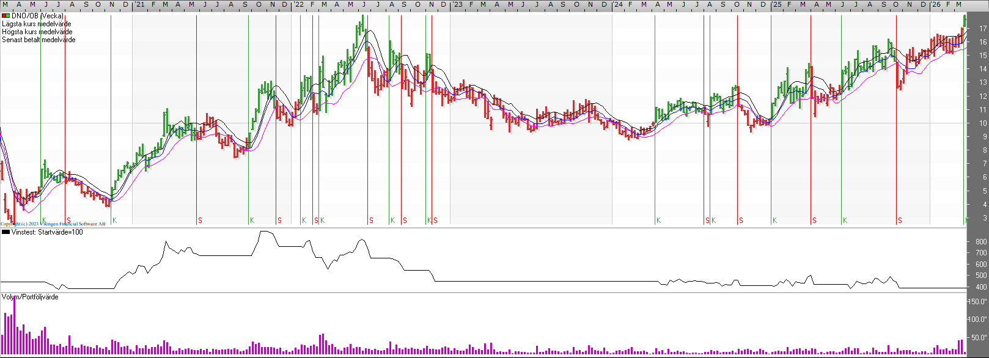Click the Volym/Portföljvärde panel title

pos(30,297)
